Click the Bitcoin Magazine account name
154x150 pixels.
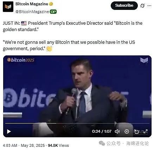32,4
